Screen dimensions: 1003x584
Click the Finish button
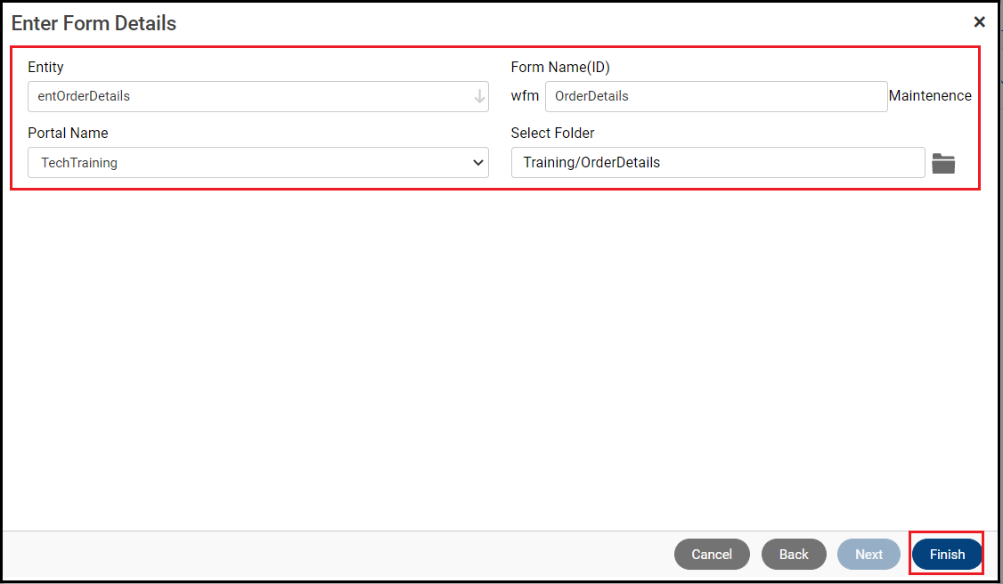coord(947,554)
